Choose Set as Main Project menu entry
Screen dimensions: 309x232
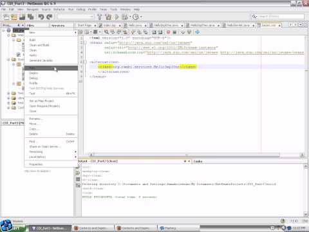point(51,101)
